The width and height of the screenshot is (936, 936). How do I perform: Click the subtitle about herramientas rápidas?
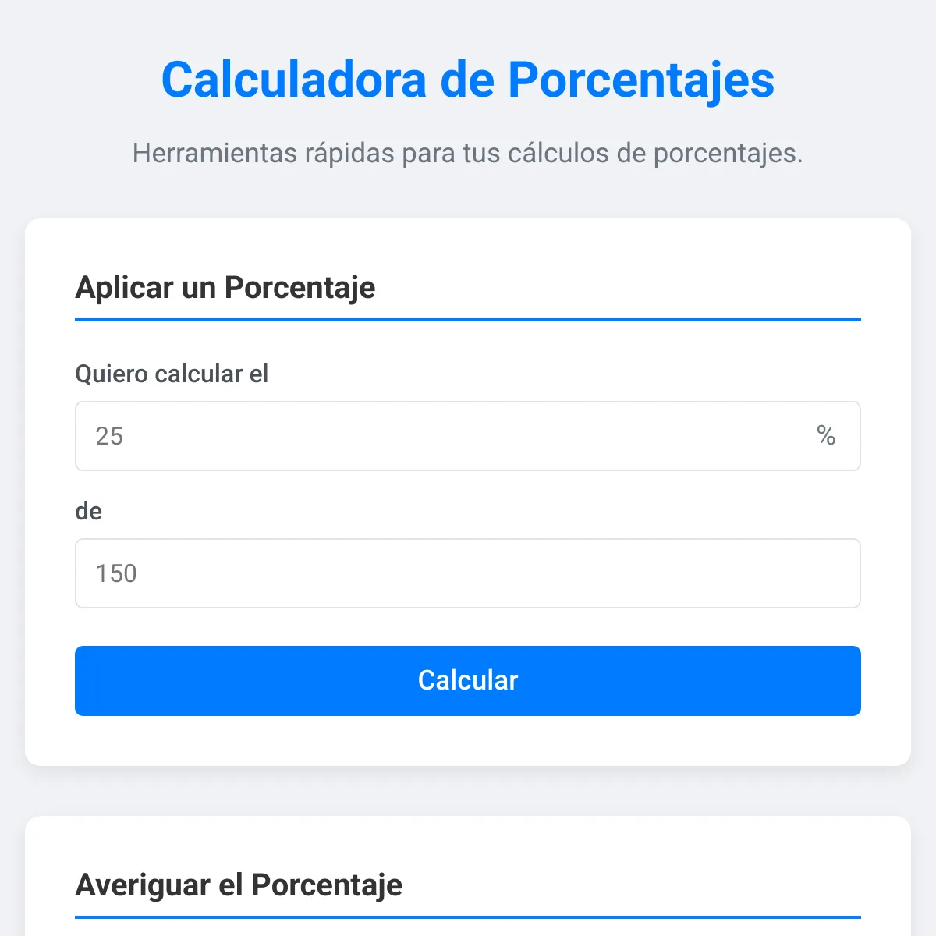[x=467, y=153]
